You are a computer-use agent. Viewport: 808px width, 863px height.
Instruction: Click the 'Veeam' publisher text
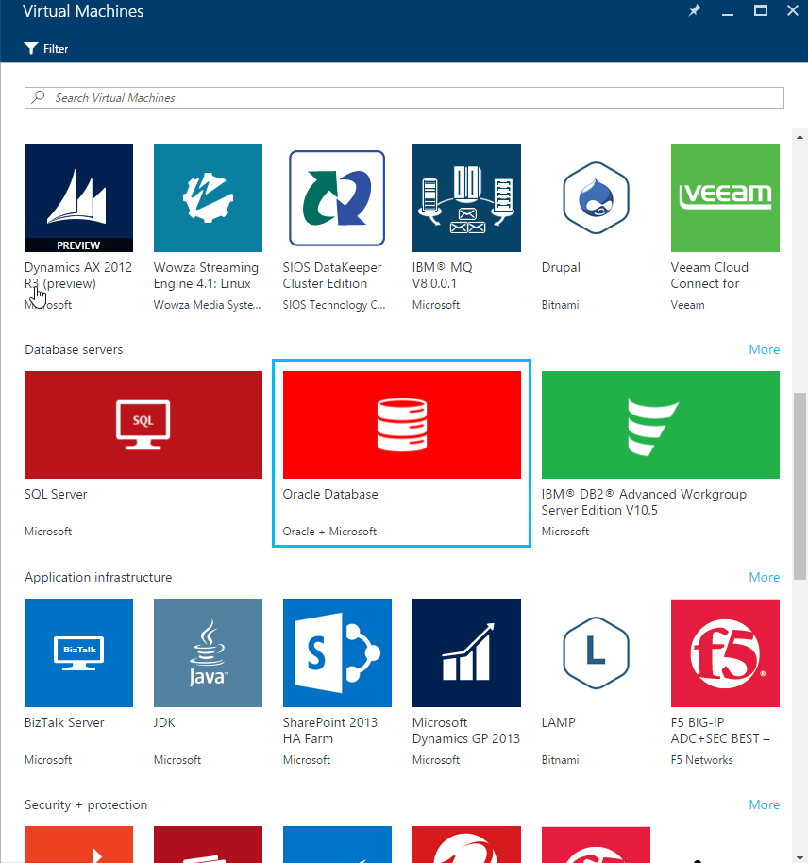pos(687,305)
